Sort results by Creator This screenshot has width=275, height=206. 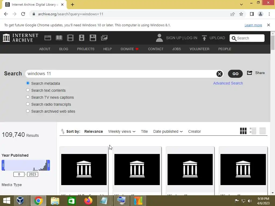(x=194, y=131)
